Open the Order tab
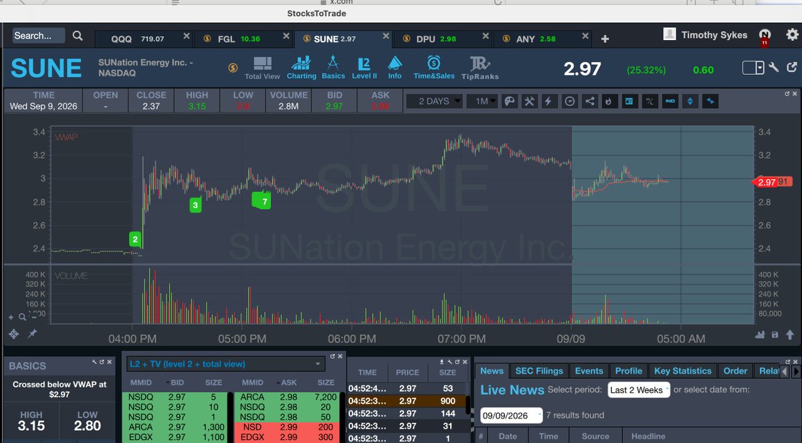The height and width of the screenshot is (443, 802). pyautogui.click(x=735, y=371)
